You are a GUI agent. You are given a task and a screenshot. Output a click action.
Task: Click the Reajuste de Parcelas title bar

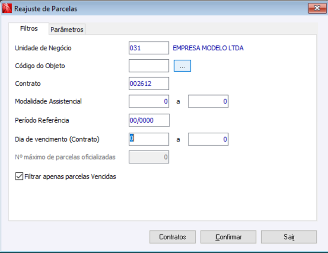point(143,9)
